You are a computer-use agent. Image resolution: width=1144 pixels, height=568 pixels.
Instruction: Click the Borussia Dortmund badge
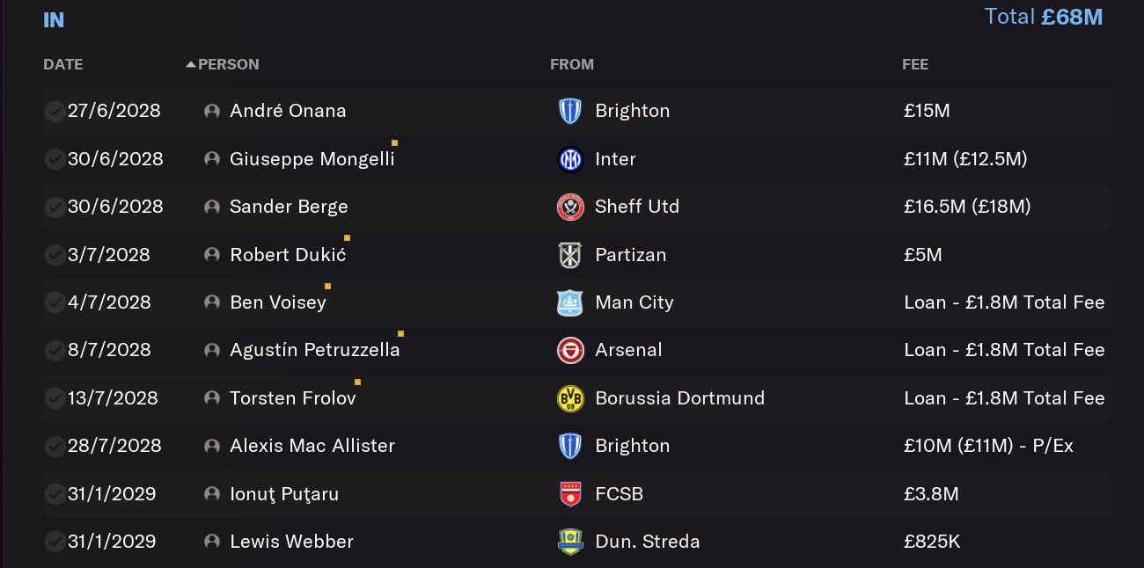(570, 398)
